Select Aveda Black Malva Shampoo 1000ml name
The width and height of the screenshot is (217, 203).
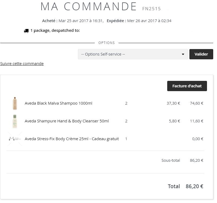pyautogui.click(x=58, y=103)
